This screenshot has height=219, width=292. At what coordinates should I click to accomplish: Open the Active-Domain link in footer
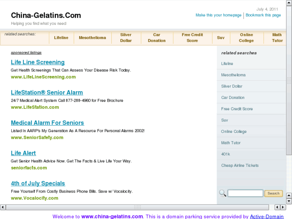tap(267, 217)
